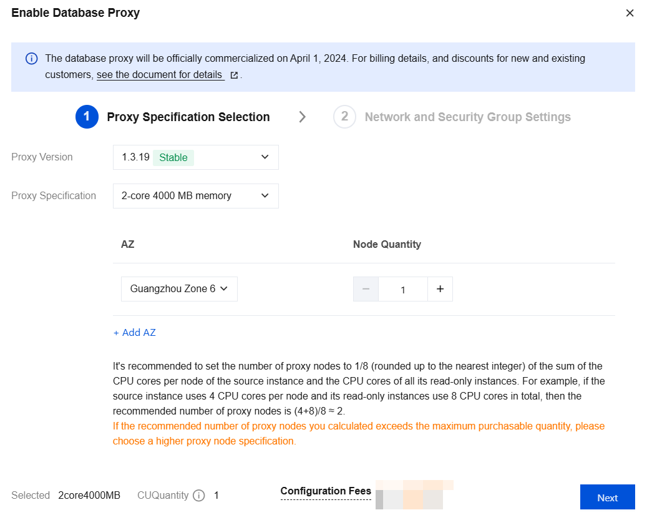Click the '+ Add AZ' link
Image resolution: width=647 pixels, height=520 pixels.
click(x=135, y=333)
